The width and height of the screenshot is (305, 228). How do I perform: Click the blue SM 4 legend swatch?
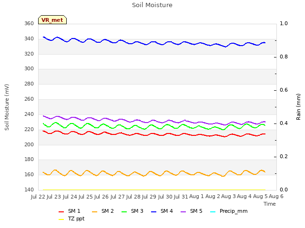(x=154, y=212)
